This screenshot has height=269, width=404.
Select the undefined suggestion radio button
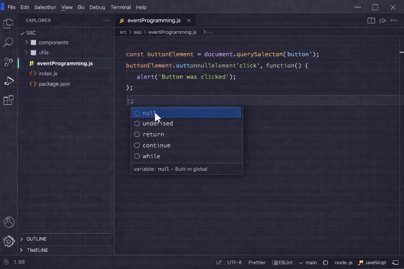[137, 123]
